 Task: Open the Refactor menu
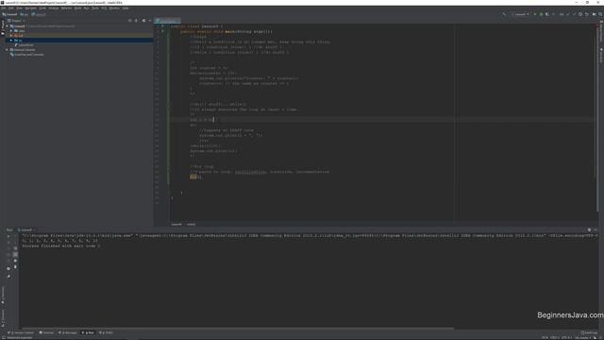(x=66, y=8)
